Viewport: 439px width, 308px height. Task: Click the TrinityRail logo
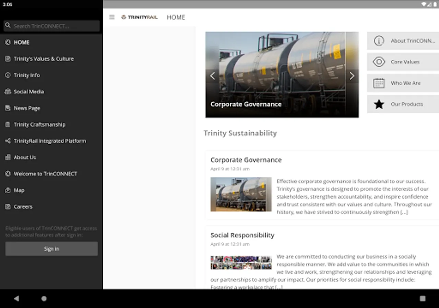pos(139,17)
